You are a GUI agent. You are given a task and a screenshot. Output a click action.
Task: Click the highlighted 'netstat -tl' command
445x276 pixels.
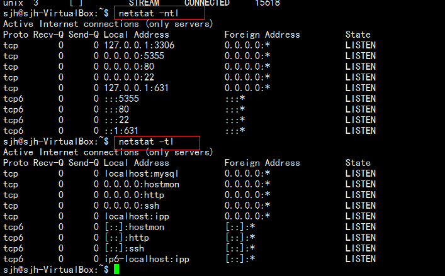146,141
